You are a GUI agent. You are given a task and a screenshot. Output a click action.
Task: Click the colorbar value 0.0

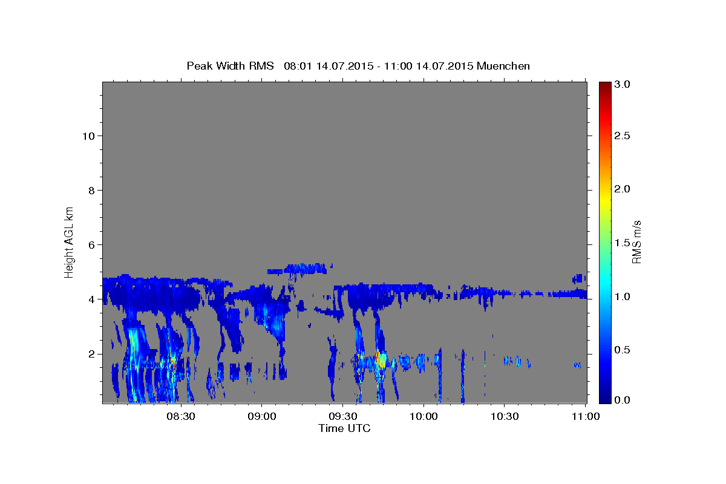[623, 400]
